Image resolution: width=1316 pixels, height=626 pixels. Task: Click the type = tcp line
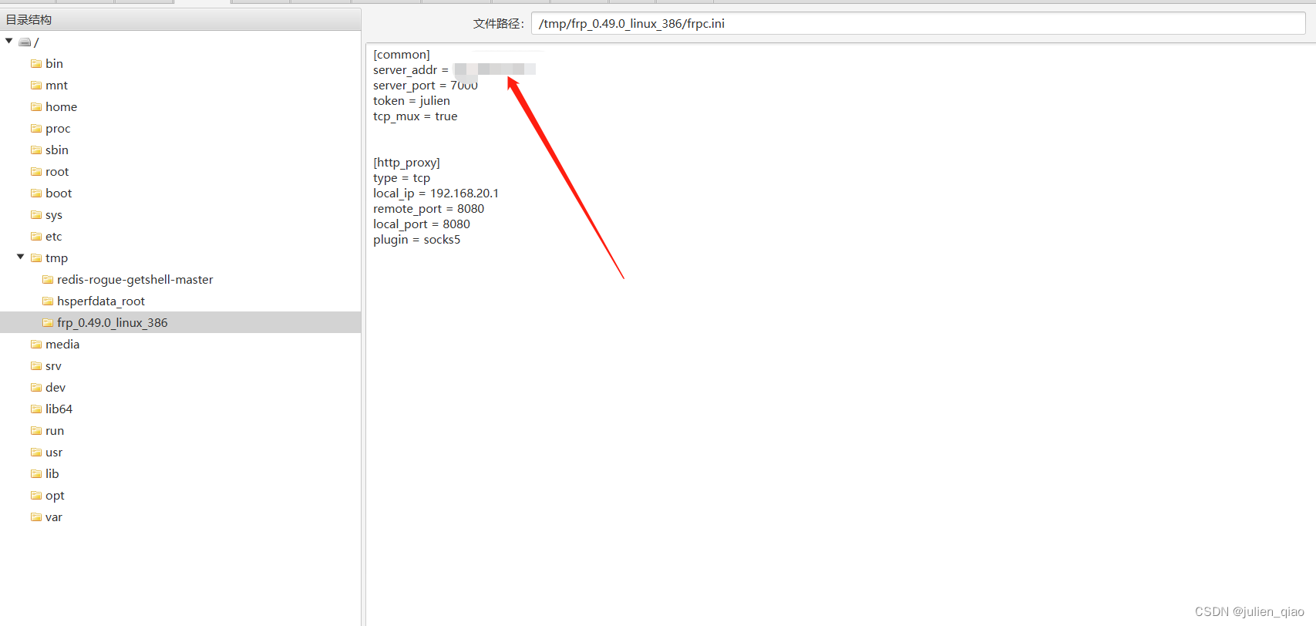tap(402, 178)
